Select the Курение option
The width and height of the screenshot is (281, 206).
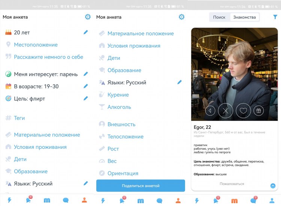point(118,95)
